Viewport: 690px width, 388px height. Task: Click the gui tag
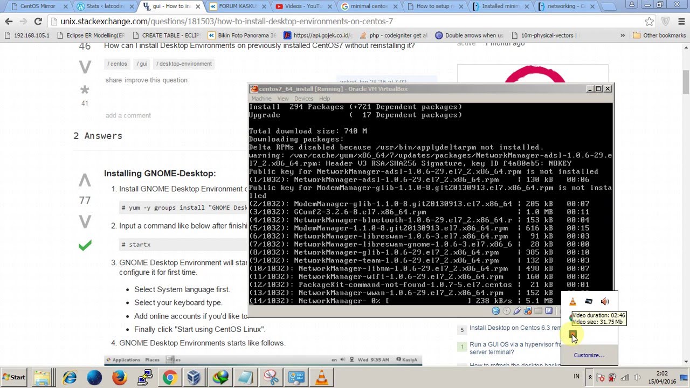142,64
